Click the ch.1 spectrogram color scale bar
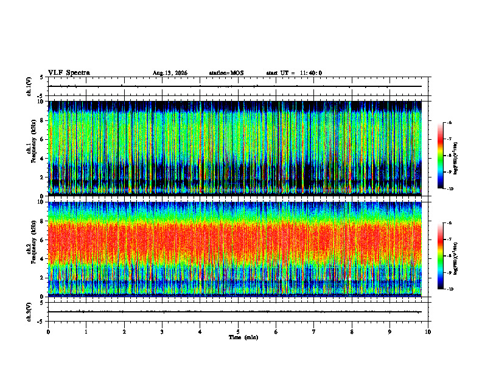Screen dimensions: 482x372 [x=440, y=156]
